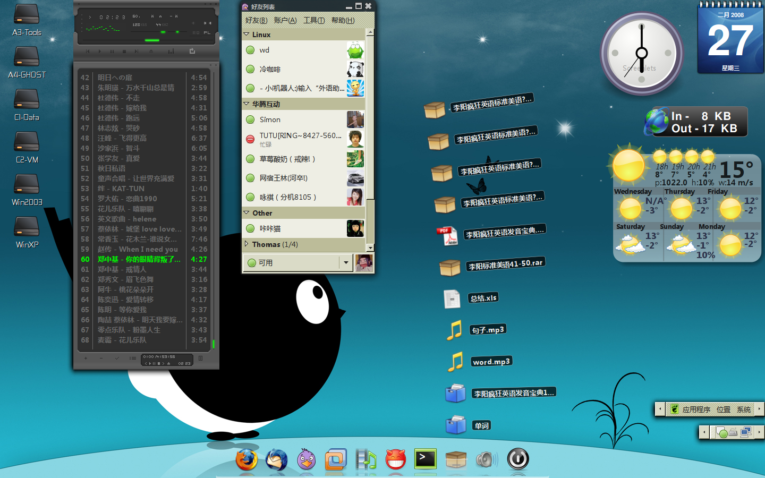Select buddy 咔咔猫 in Other group
The image size is (765, 478).
pos(304,228)
